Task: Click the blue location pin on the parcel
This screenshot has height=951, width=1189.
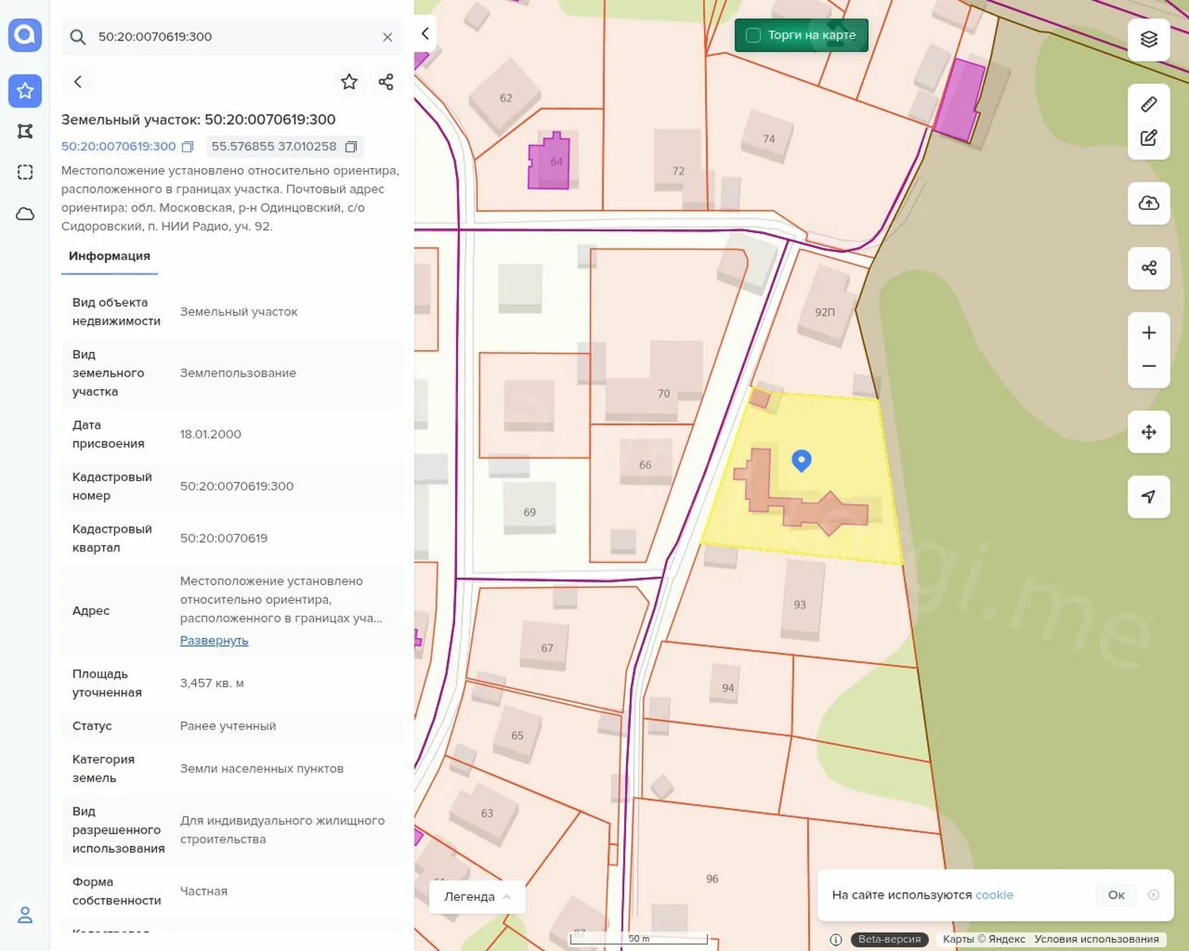Action: 801,460
